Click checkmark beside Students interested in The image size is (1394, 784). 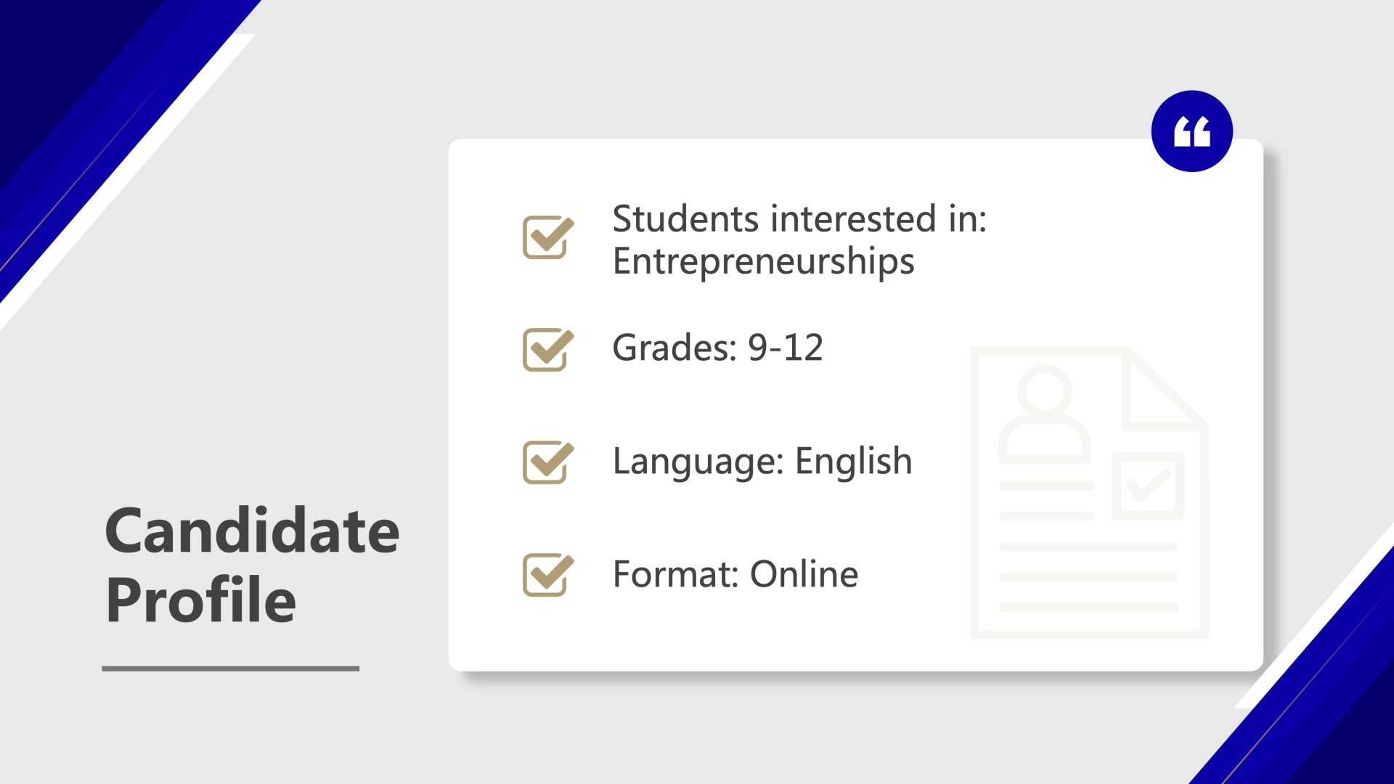click(548, 237)
